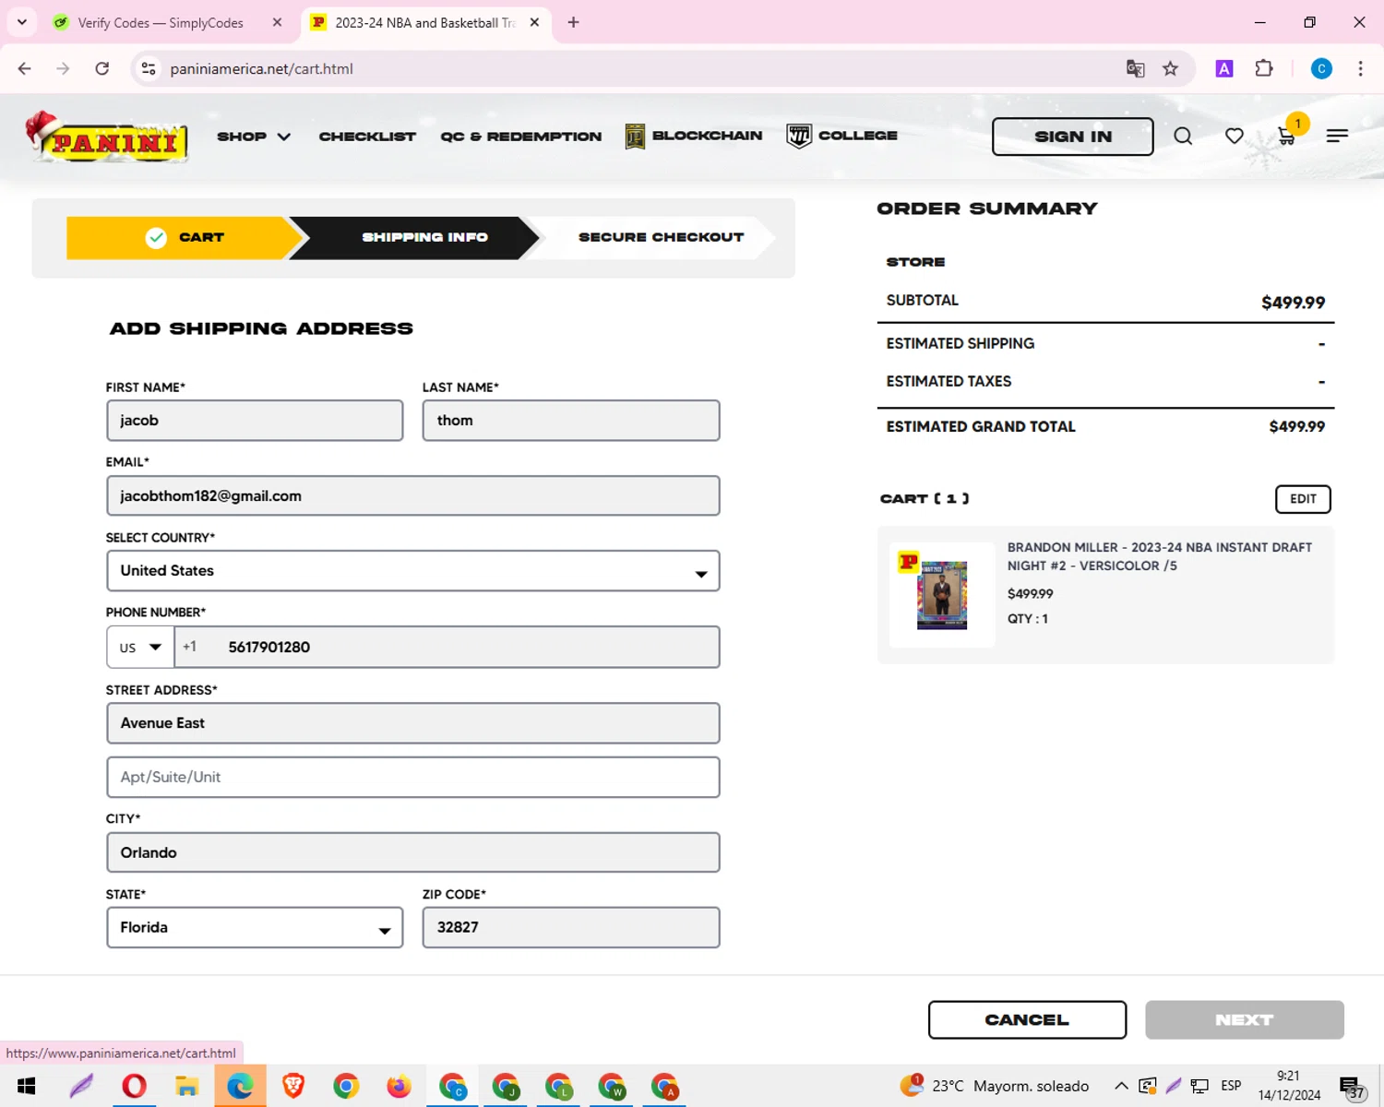Open the shopping cart icon
Viewport: 1384px width, 1107px height.
pyautogui.click(x=1287, y=137)
